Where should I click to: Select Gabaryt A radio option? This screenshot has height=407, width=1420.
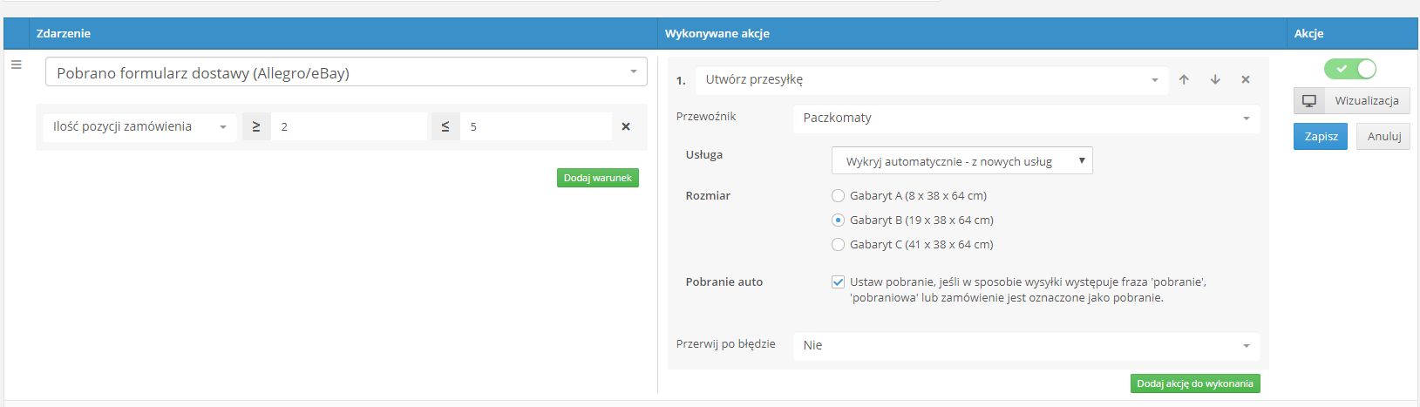pyautogui.click(x=838, y=196)
